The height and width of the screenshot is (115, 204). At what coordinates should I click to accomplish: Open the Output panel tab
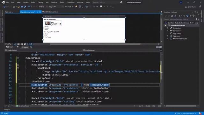(7, 110)
